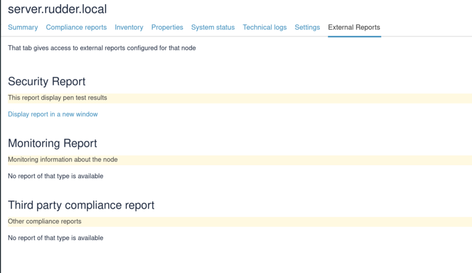Click the Third party compliance report heading
Viewport: 472px width, 273px height.
click(81, 205)
